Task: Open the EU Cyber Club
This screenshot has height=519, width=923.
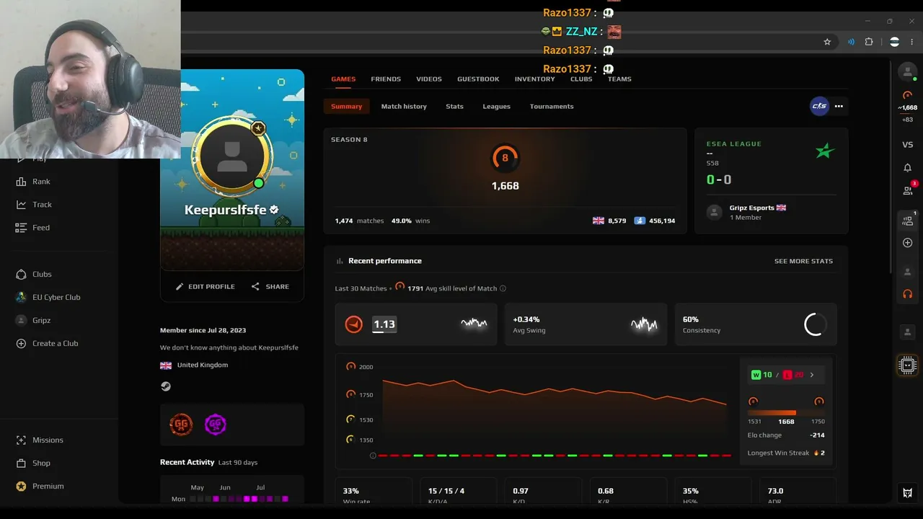Action: 48,297
